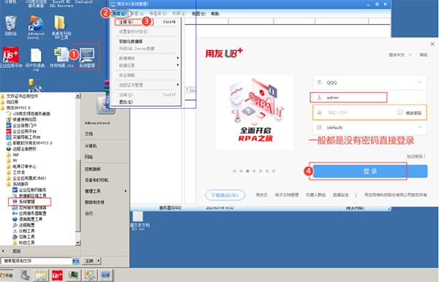Open the 工作流 folder in Start menu
439x282 pixels.
coord(15,172)
